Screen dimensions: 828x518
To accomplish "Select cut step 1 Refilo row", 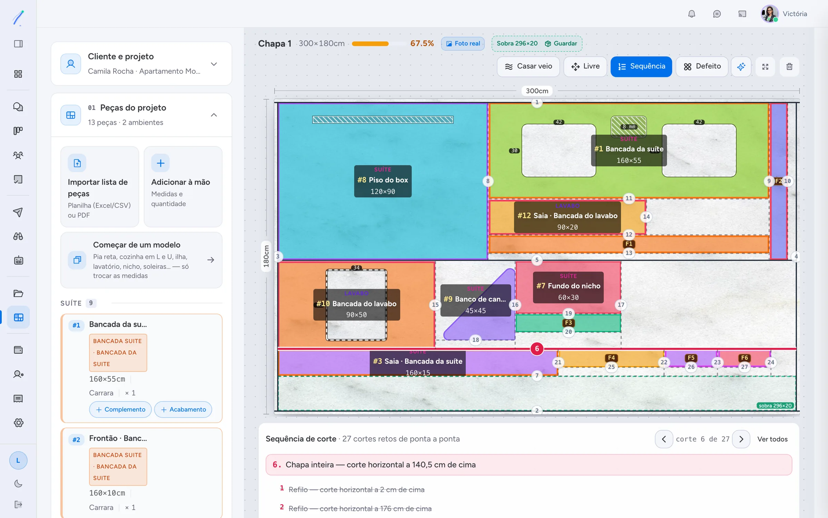I will click(528, 489).
